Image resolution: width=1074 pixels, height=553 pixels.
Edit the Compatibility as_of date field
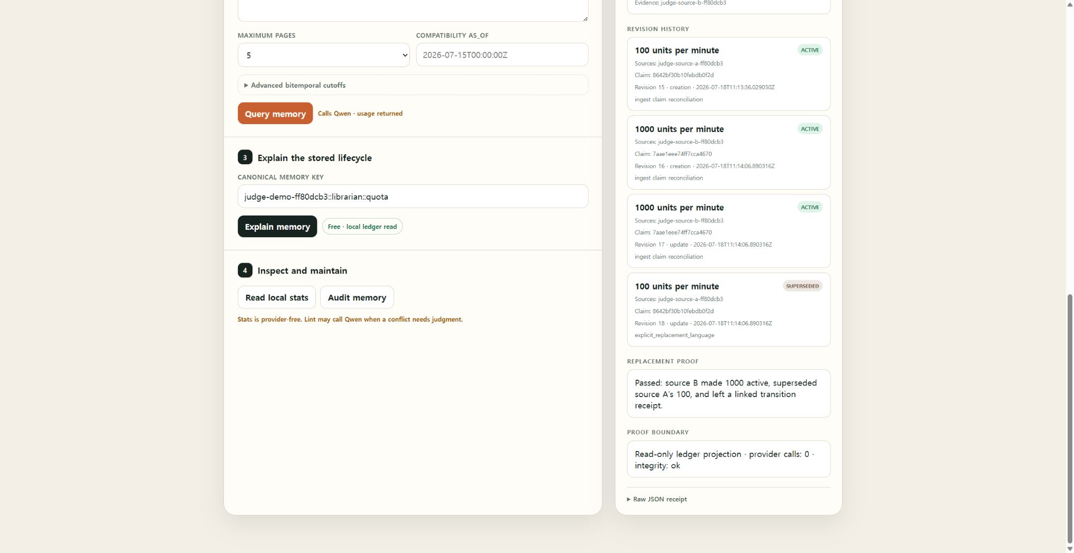click(502, 55)
